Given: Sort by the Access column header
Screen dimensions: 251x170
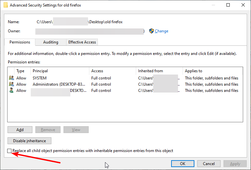Looking at the screenshot, I should [x=113, y=71].
